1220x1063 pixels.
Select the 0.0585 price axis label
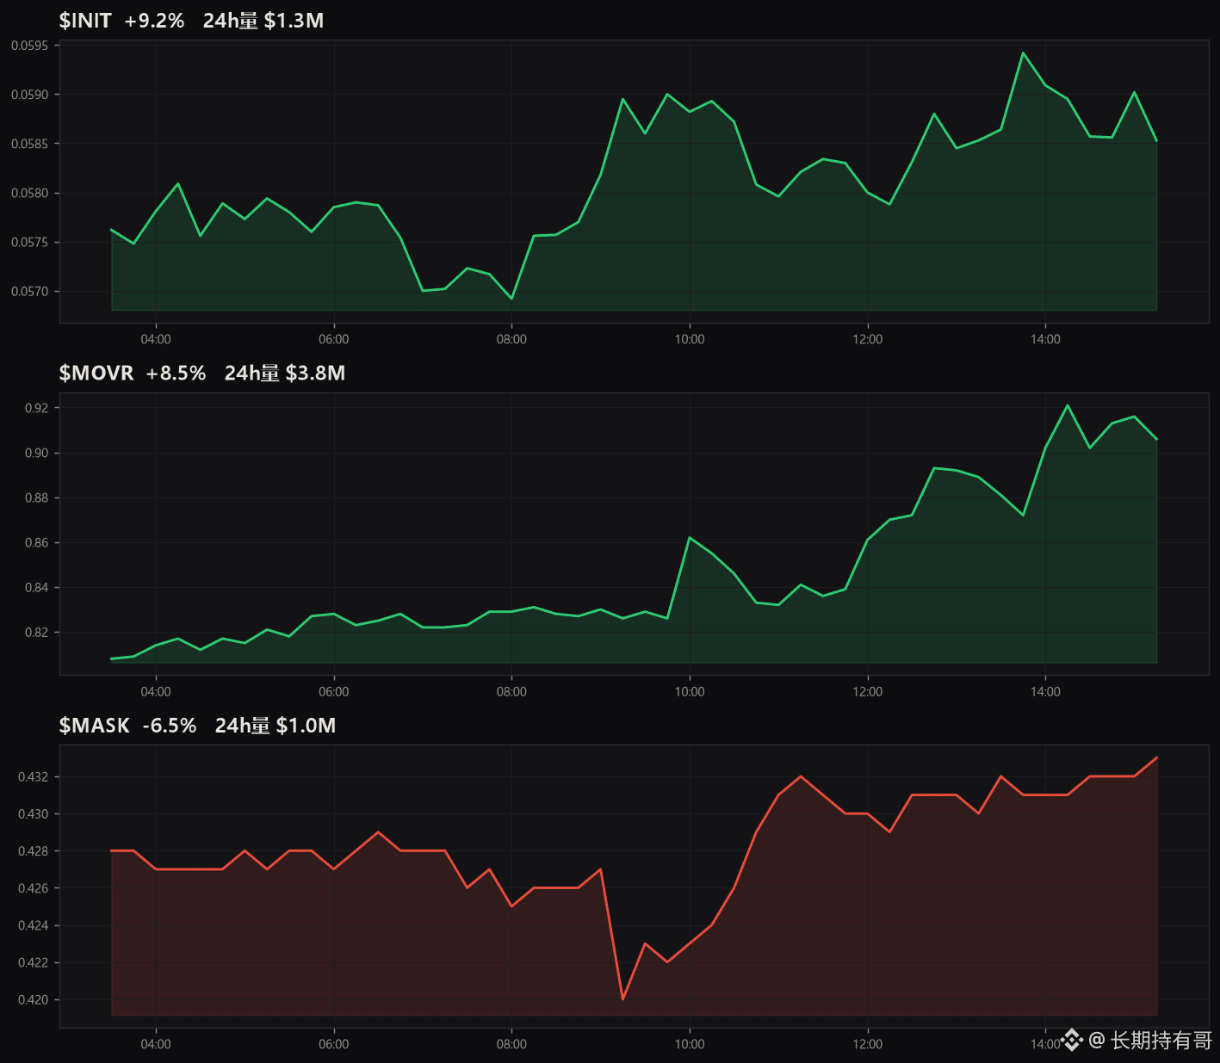(x=30, y=144)
